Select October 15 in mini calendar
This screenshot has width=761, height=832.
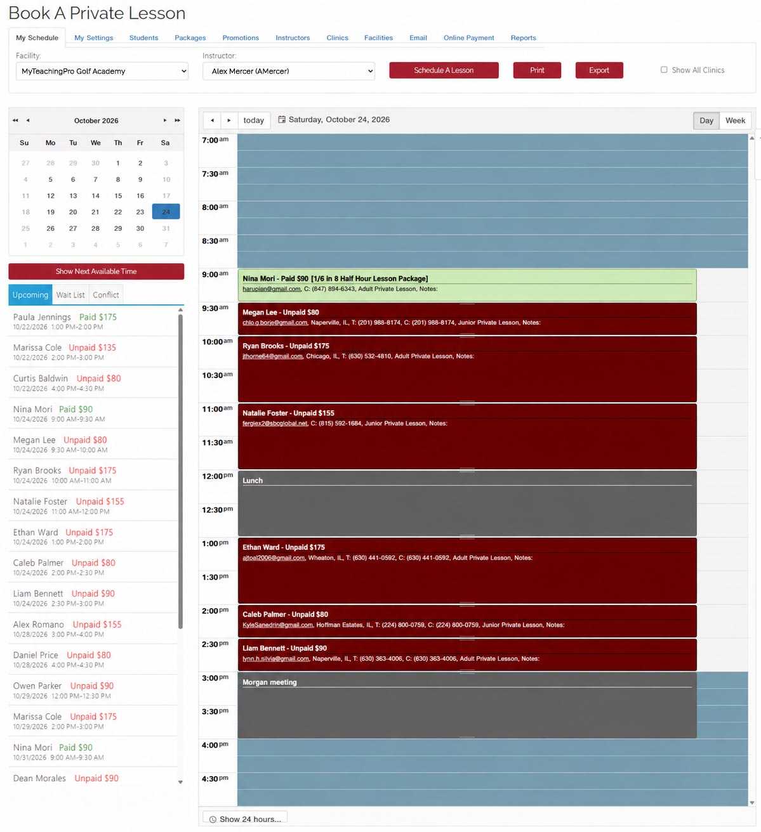[x=118, y=196]
